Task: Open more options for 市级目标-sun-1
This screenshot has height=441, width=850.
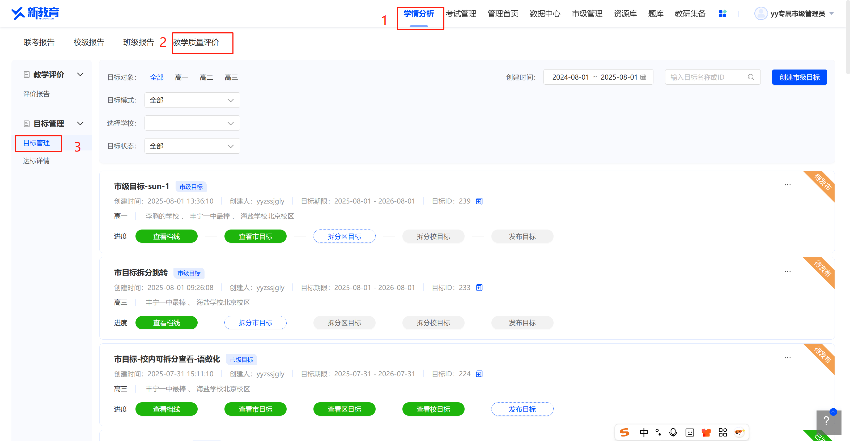Action: click(x=787, y=185)
